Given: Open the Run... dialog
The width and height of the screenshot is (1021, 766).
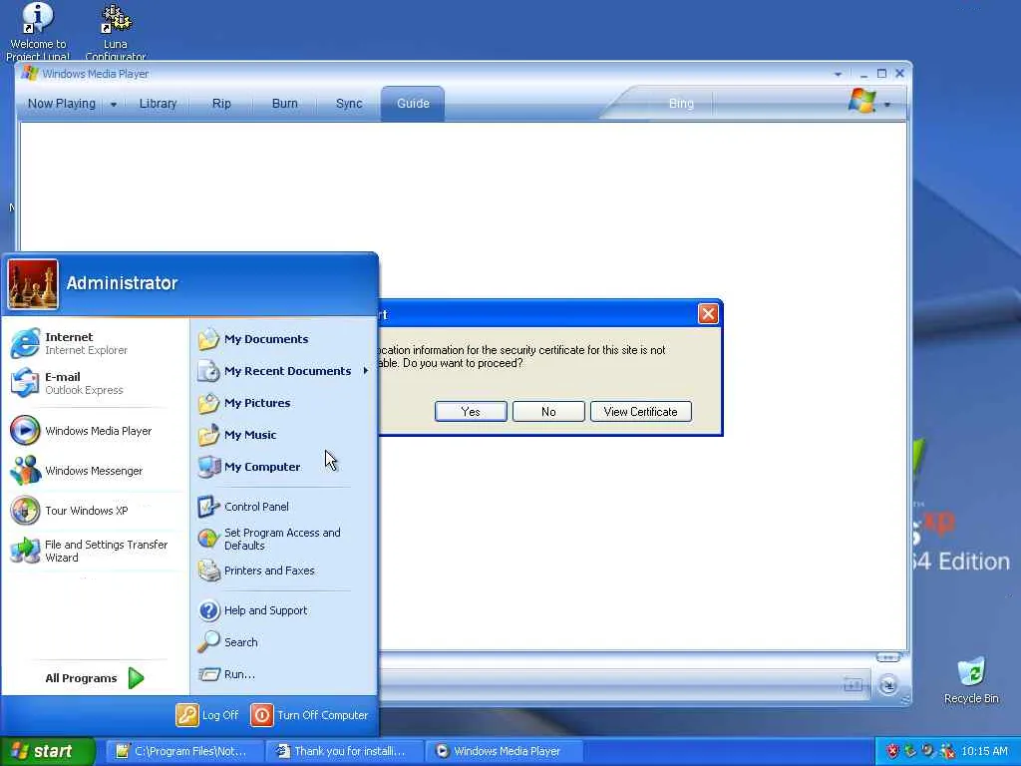Looking at the screenshot, I should (x=283, y=674).
